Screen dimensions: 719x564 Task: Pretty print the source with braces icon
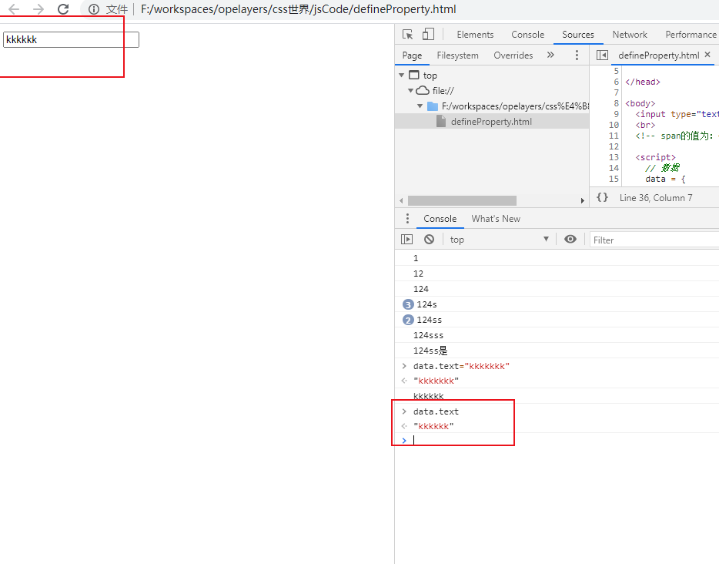point(602,197)
